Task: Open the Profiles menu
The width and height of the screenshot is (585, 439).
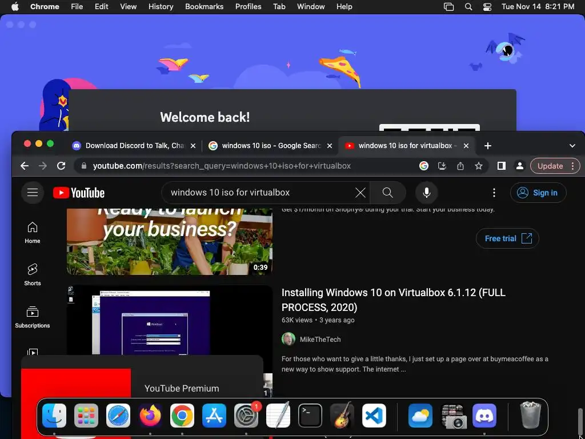Action: point(248,7)
